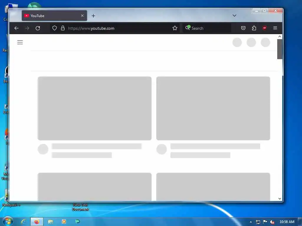Open Windows Explorer from the taskbar
Image resolution: width=302 pixels, height=226 pixels.
pyautogui.click(x=50, y=222)
